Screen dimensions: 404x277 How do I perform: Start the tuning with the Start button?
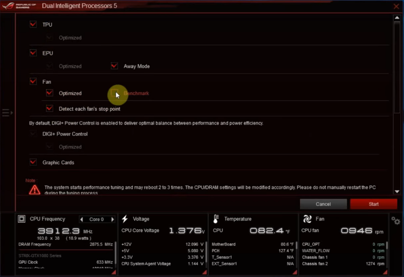[374, 204]
